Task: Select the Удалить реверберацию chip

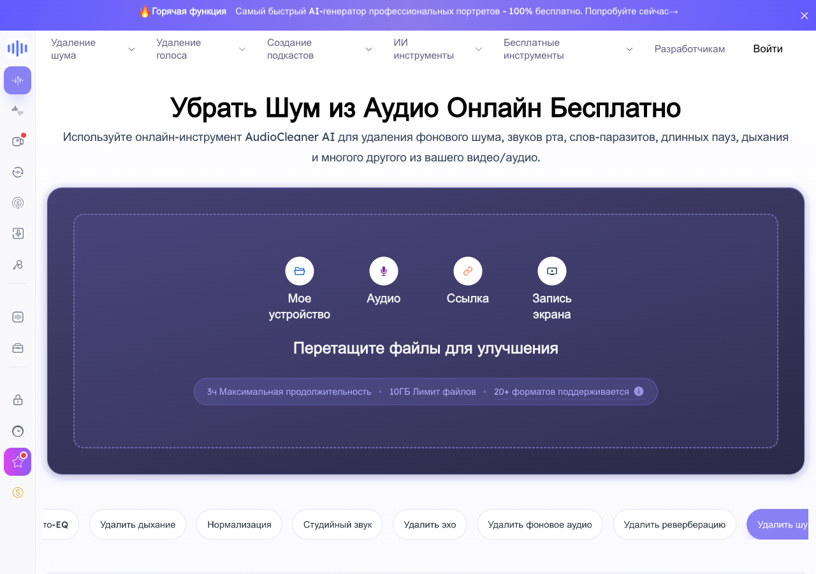Action: pos(674,524)
